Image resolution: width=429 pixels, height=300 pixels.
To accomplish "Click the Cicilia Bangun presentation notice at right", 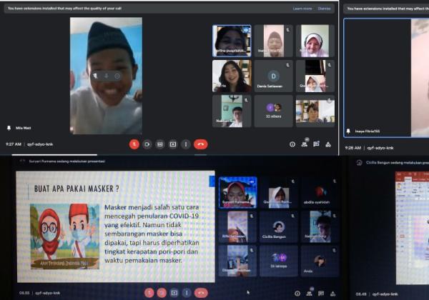I will click(x=398, y=163).
